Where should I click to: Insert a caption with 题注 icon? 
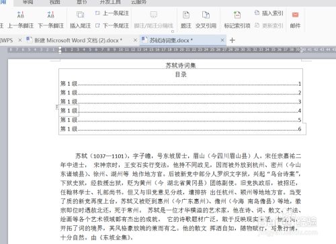click(x=186, y=15)
